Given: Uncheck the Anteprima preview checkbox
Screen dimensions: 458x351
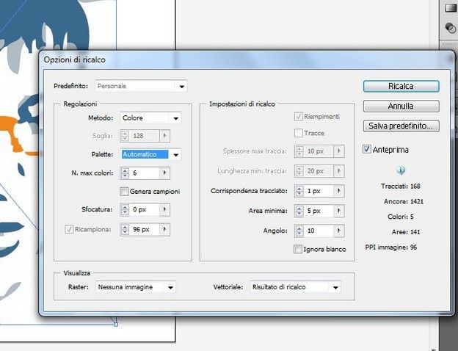Looking at the screenshot, I should click(368, 150).
